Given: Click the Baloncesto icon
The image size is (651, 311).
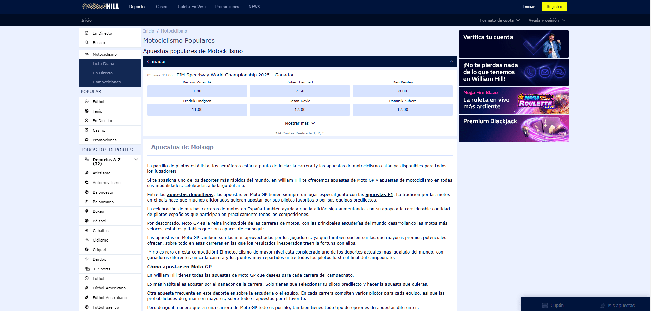Looking at the screenshot, I should pyautogui.click(x=87, y=192).
